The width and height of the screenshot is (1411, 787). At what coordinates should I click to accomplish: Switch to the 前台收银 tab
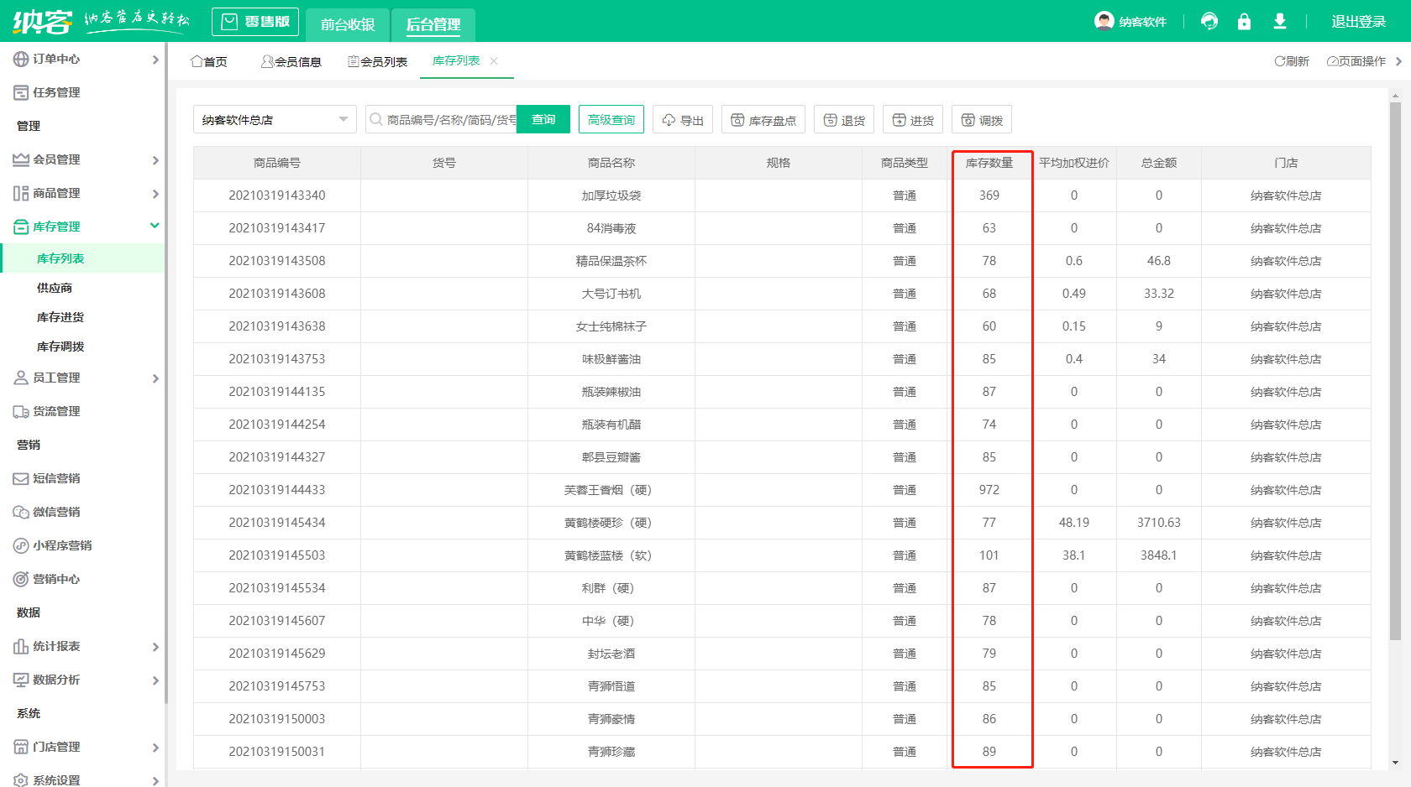click(x=347, y=24)
